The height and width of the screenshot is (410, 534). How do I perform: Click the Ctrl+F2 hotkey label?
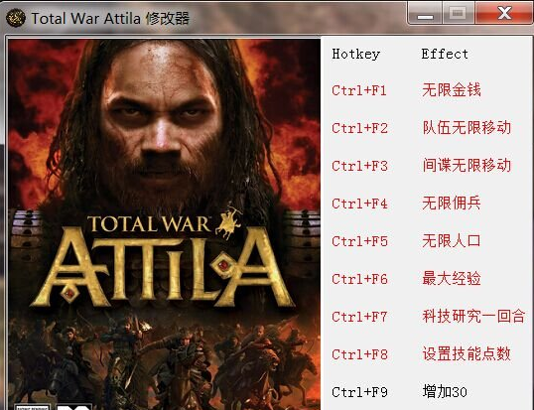(x=359, y=128)
